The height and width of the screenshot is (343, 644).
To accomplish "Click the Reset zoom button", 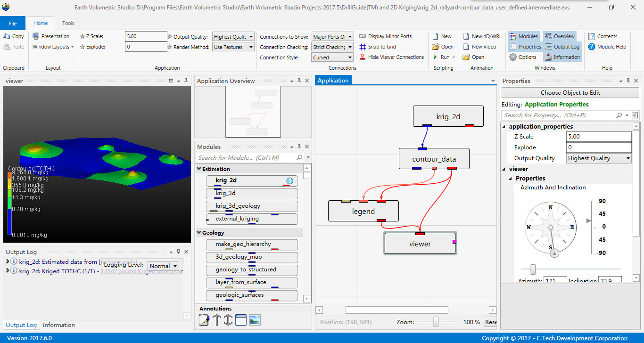I will click(x=491, y=322).
